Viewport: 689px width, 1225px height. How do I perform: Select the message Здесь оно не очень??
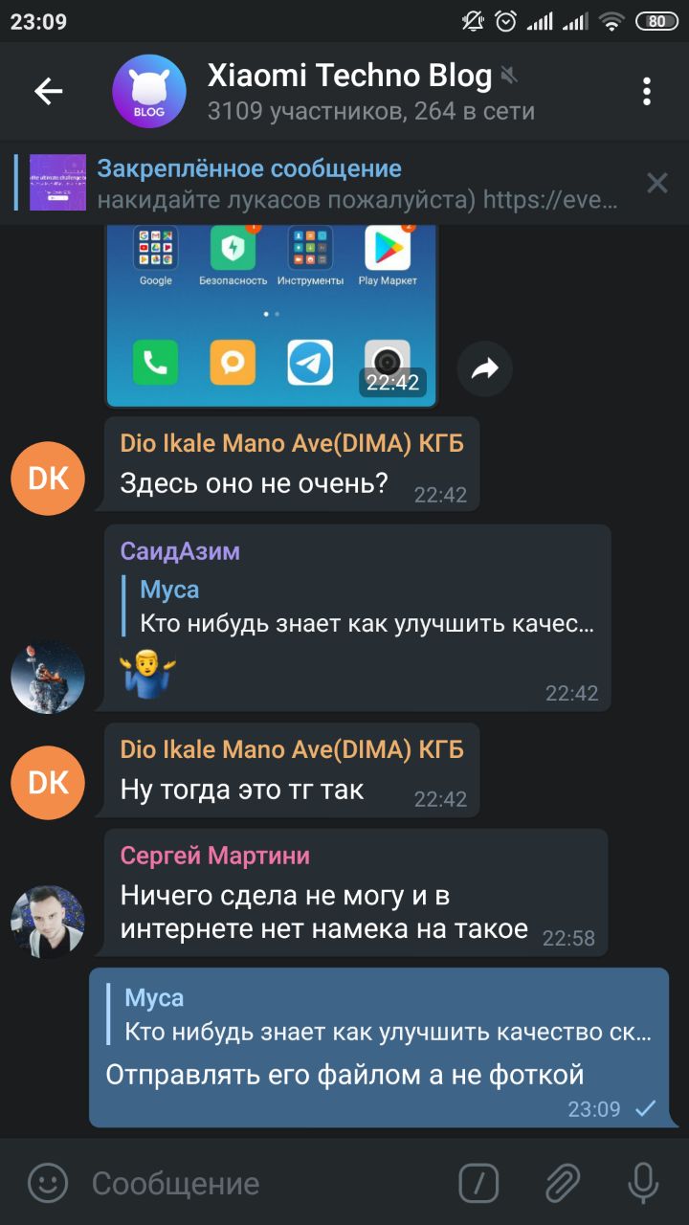(x=292, y=464)
